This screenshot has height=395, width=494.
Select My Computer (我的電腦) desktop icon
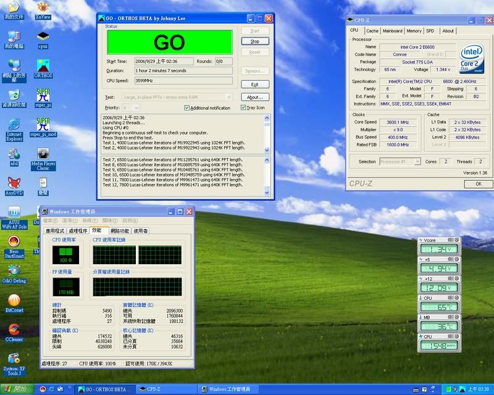tap(14, 40)
